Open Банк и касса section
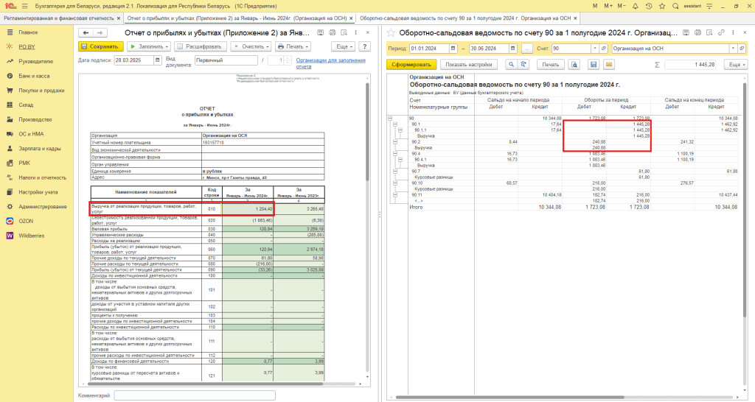This screenshot has height=402, width=755. click(x=34, y=76)
